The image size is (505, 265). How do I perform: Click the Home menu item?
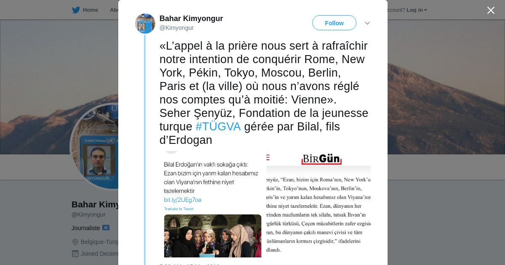pyautogui.click(x=90, y=10)
